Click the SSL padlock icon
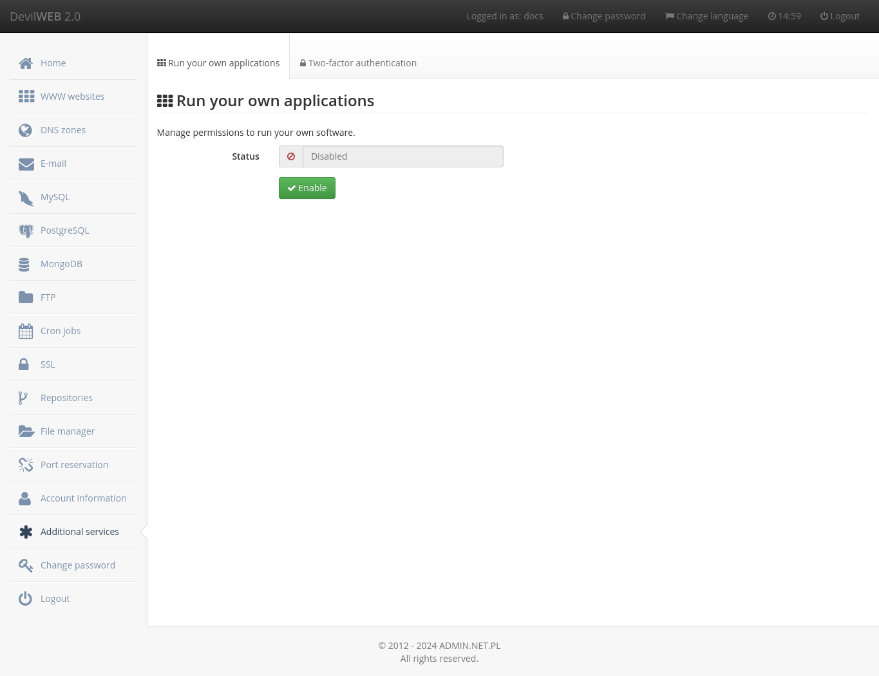Screen dimensions: 879x676 point(24,364)
